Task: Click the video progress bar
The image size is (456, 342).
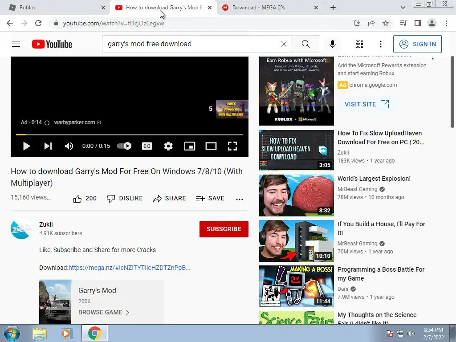Action: click(x=130, y=134)
